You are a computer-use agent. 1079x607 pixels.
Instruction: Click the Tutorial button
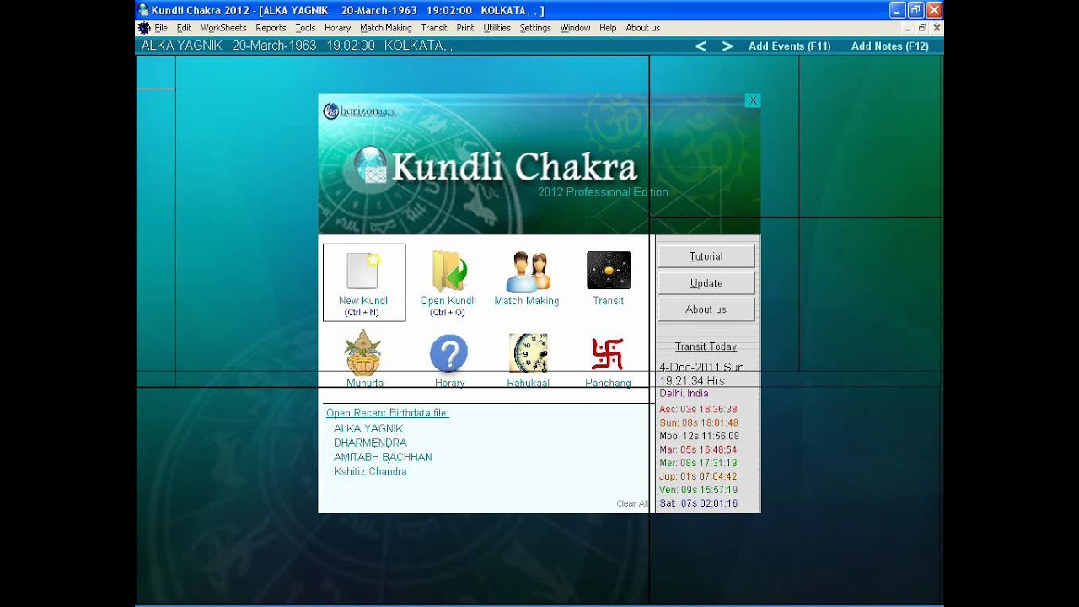pyautogui.click(x=706, y=256)
